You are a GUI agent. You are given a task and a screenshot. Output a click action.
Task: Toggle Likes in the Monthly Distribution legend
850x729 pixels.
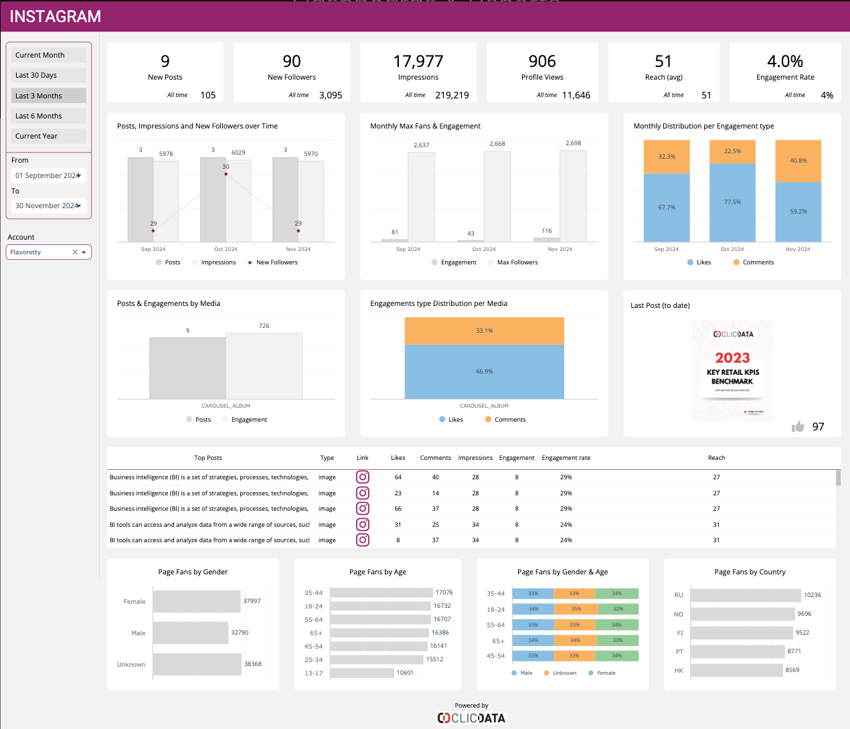[699, 262]
